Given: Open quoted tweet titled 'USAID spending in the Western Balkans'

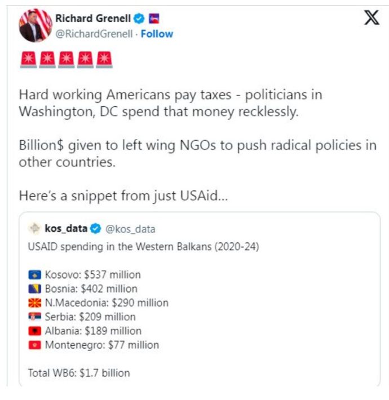Looking at the screenshot, I should tap(143, 247).
